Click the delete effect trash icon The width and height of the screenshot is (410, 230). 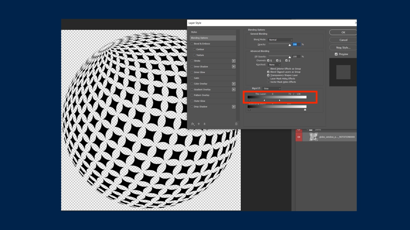[236, 124]
